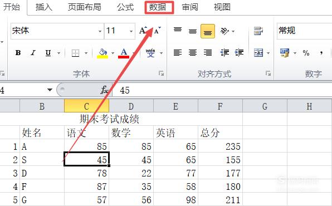The image size is (332, 206).
Task: Align text to middle vertically
Action: coord(193,31)
